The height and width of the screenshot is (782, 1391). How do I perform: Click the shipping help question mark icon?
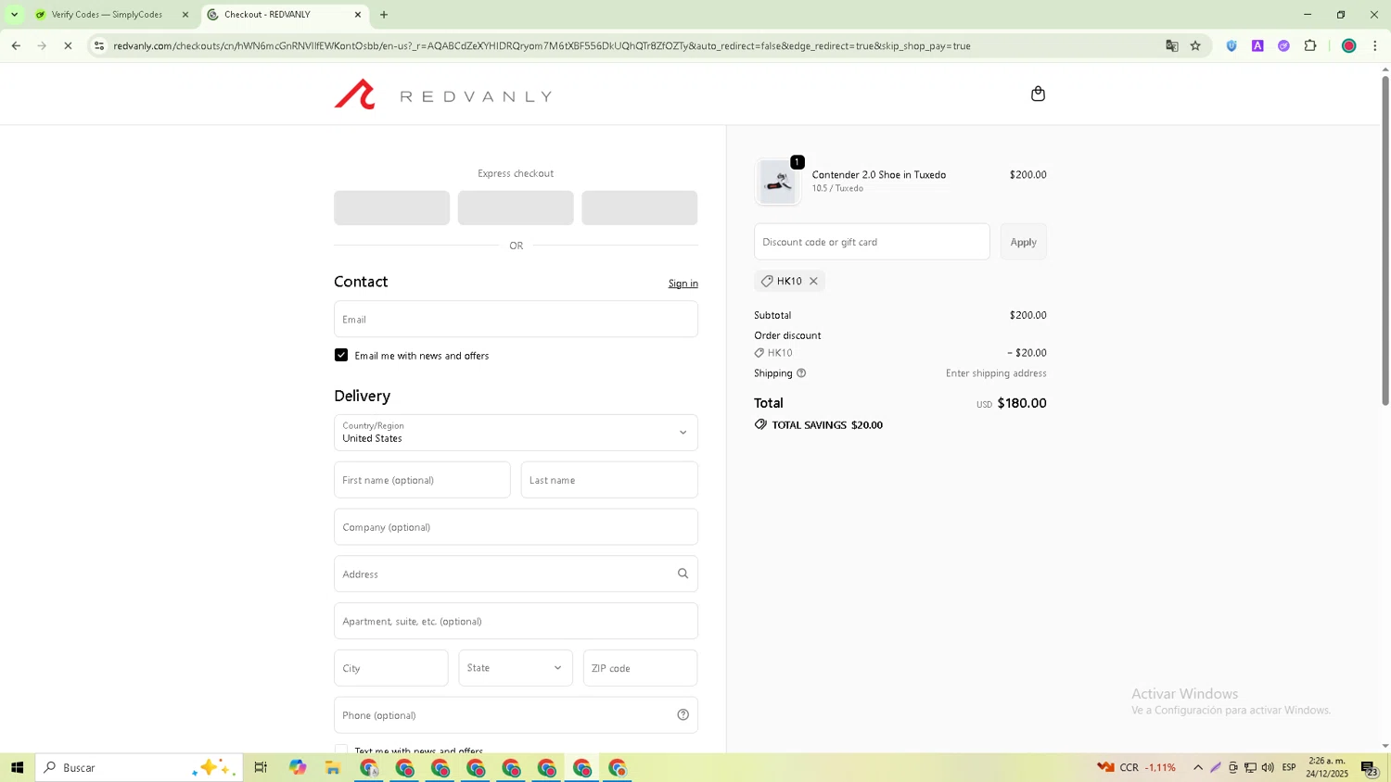(801, 373)
